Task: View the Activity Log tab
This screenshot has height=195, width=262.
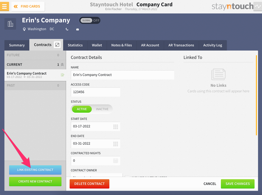Action: tap(213, 45)
